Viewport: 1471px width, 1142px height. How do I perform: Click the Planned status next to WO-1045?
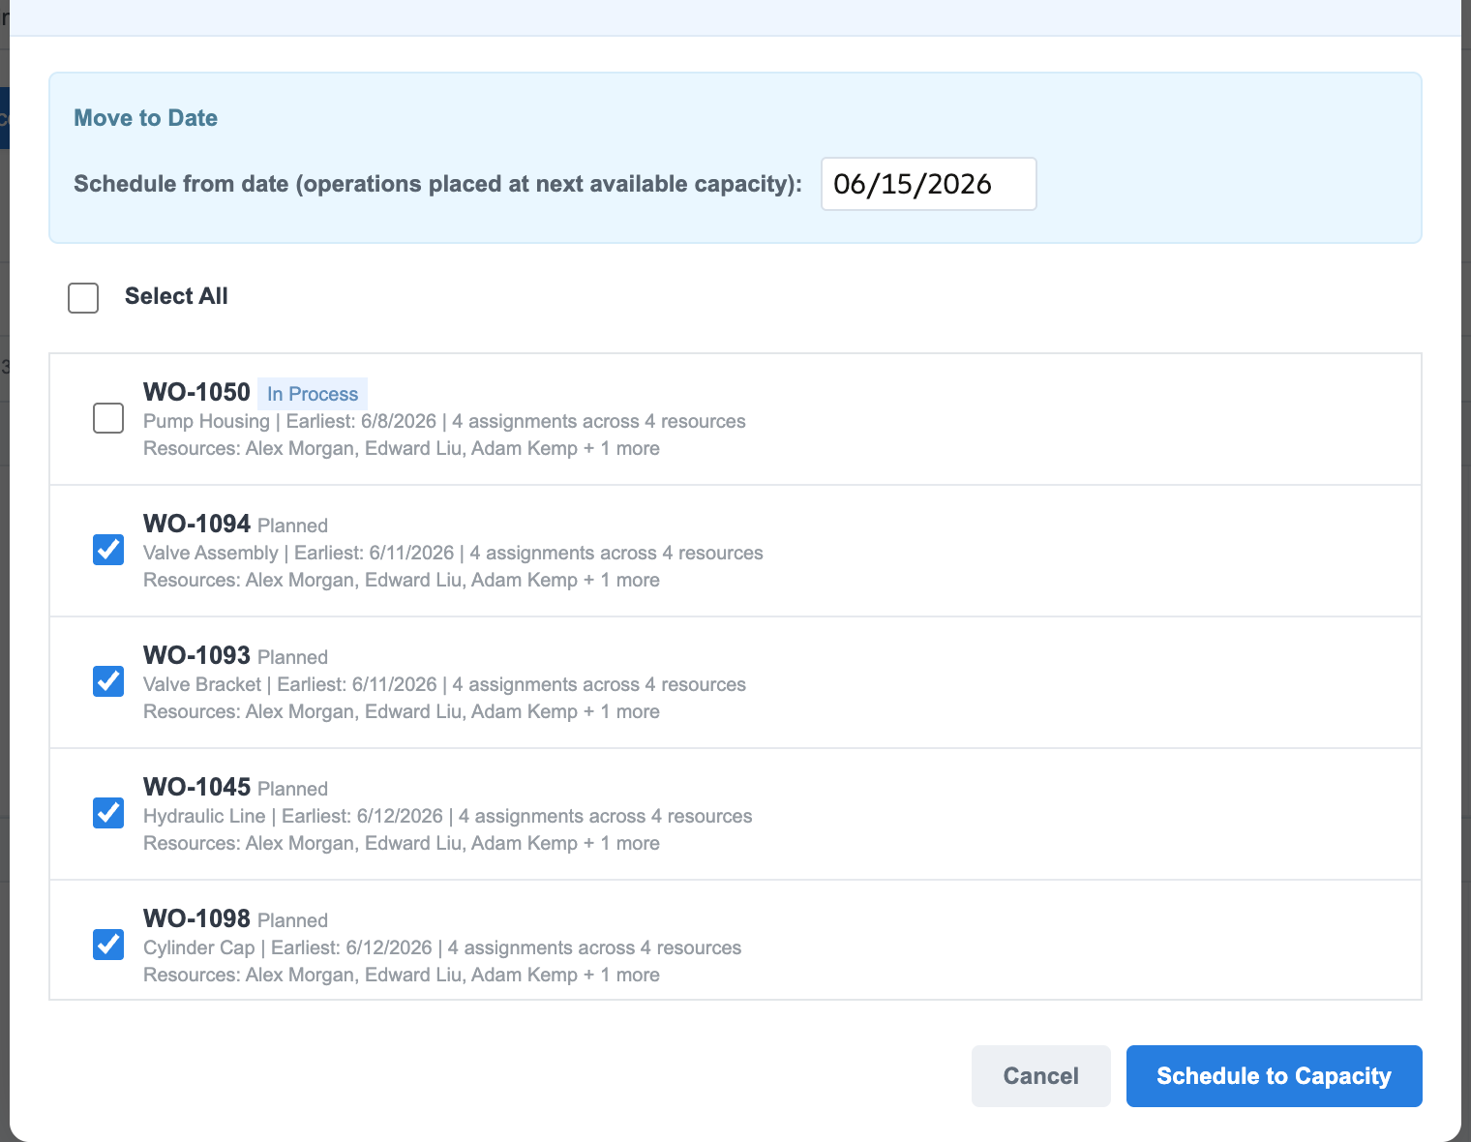292,789
